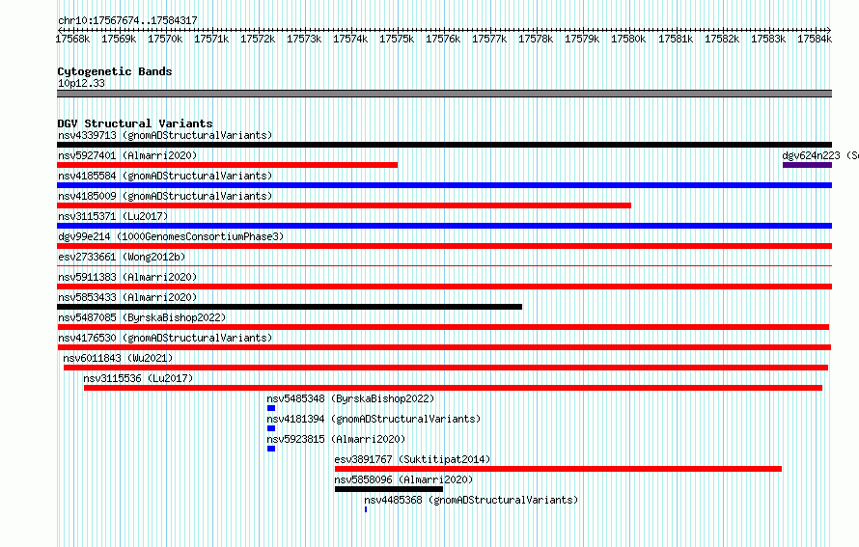Click the nsv4176530 red variant bar

coord(444,347)
